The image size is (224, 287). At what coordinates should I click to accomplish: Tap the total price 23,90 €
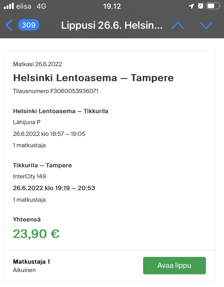[36, 234]
